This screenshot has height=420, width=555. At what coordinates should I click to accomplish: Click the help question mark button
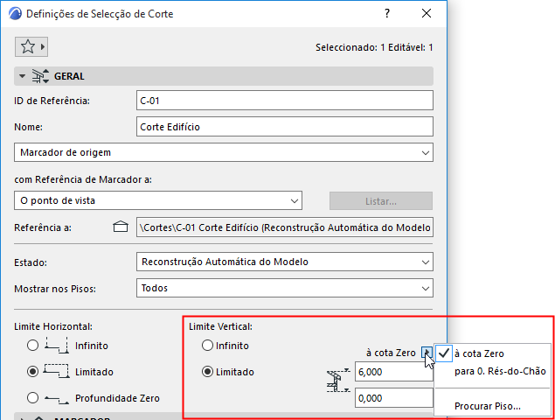(385, 14)
